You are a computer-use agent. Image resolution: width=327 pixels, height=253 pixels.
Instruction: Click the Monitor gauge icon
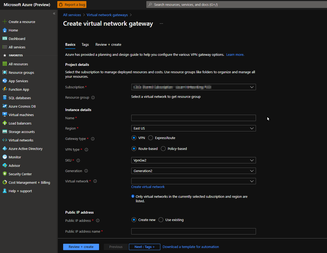pyautogui.click(x=4, y=157)
